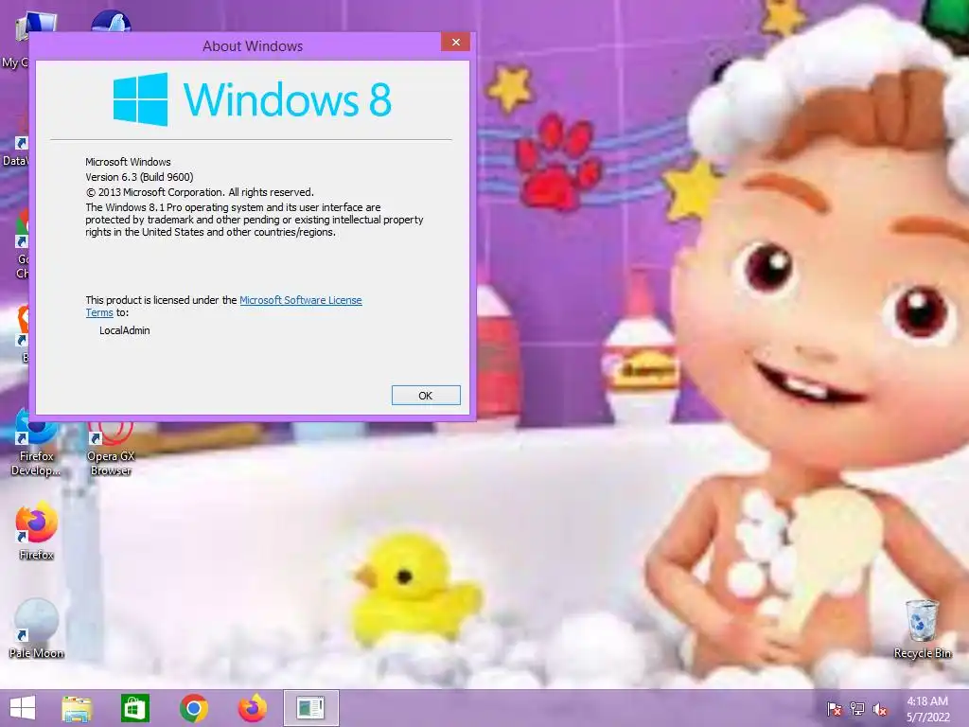
Task: Click the muted volume tray icon
Action: click(880, 709)
